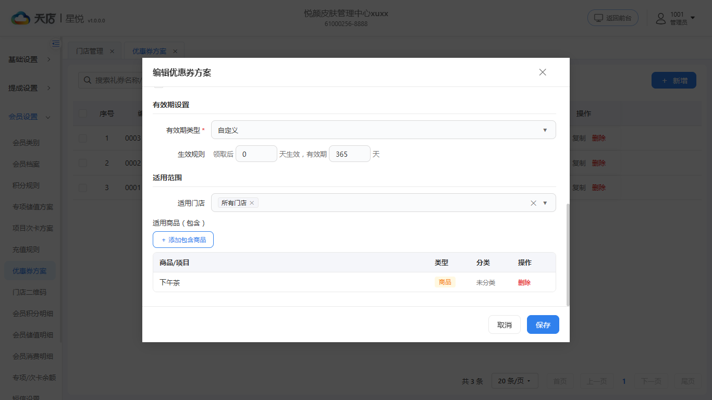Check the checkbox for row 2
This screenshot has height=400, width=712.
pos(83,163)
